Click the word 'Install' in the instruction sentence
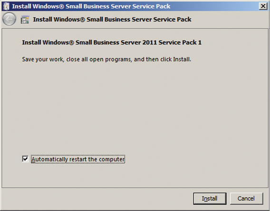 182,59
